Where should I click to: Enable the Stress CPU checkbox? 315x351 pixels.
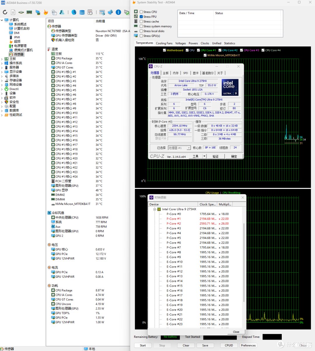141,12
